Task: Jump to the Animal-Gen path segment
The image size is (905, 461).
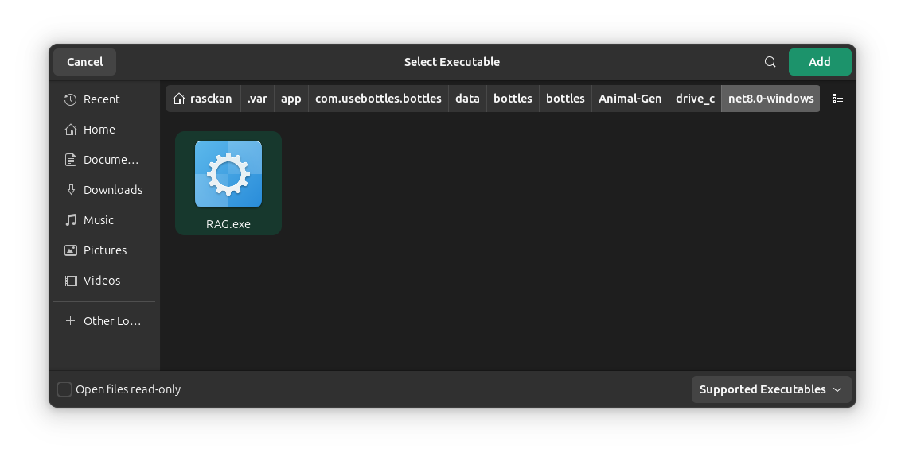Action: (x=630, y=99)
